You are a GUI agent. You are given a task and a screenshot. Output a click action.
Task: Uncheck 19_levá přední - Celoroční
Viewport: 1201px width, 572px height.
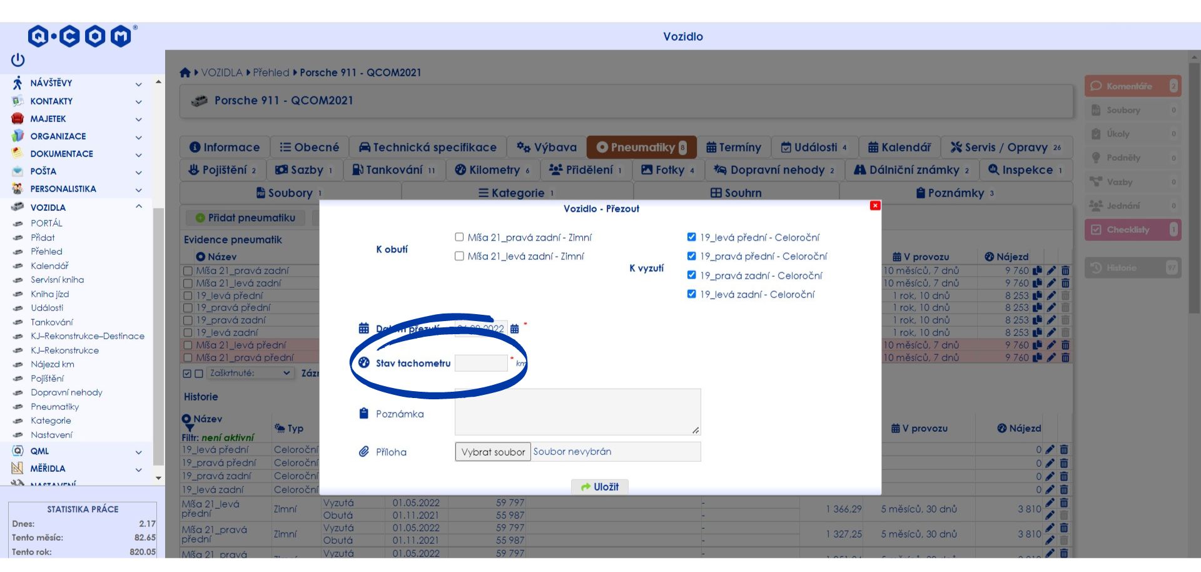(x=691, y=237)
